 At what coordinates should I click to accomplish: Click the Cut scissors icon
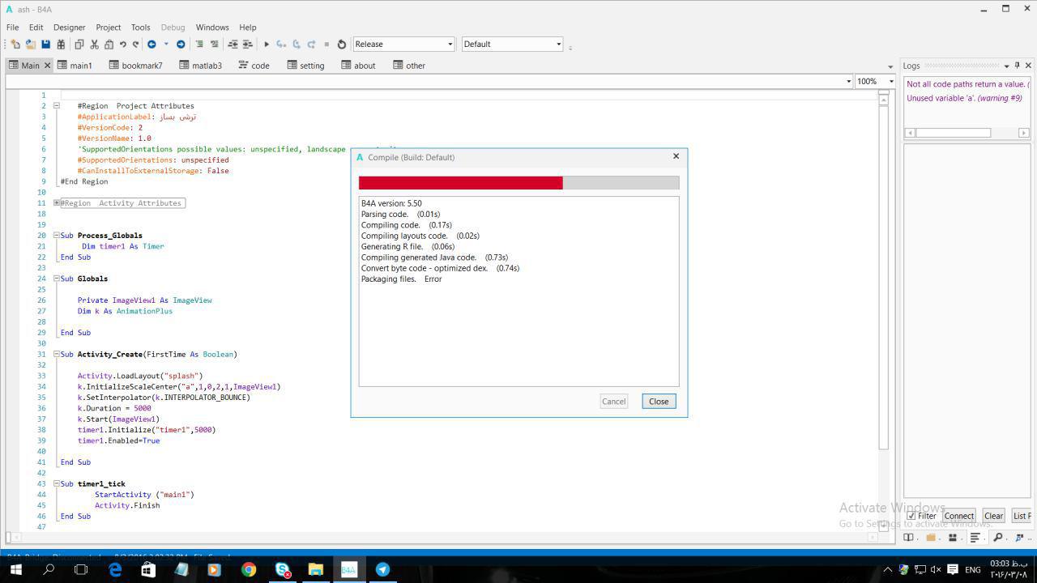pyautogui.click(x=94, y=45)
